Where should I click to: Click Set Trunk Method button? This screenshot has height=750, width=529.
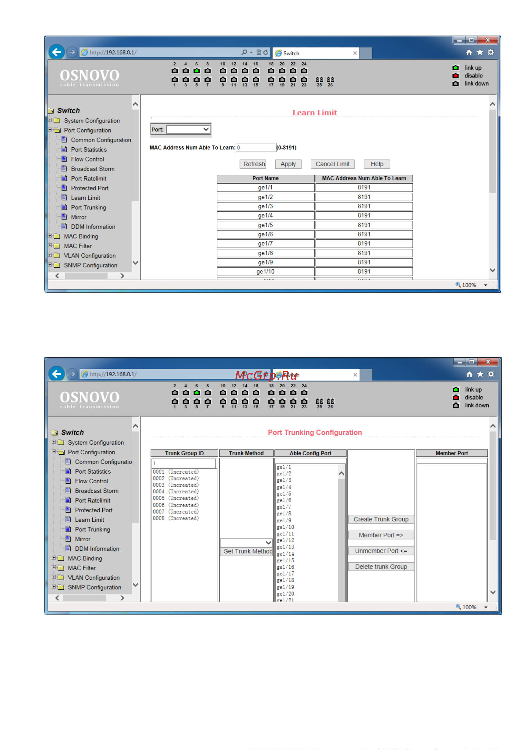coord(246,551)
